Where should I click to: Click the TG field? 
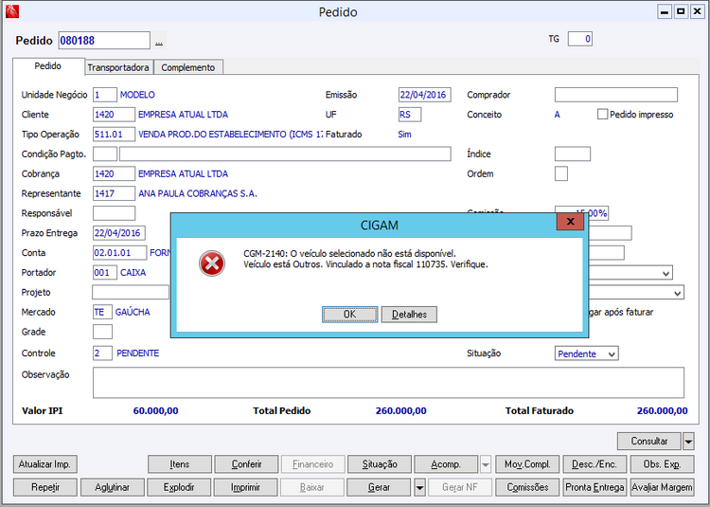580,39
